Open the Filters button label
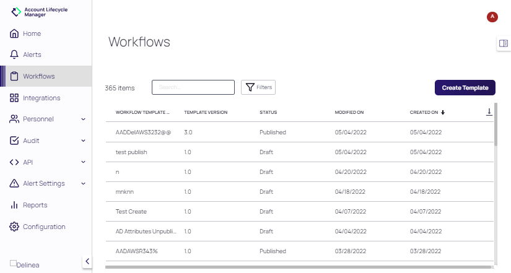The height and width of the screenshot is (273, 511). [264, 87]
